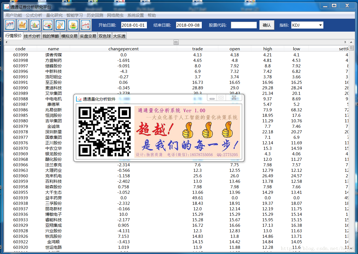Click the red stock dollar chart icon
Screen dimensions: 358x254
(86, 25)
